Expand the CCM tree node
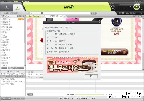The width and height of the screenshot is (144, 101). [2, 48]
